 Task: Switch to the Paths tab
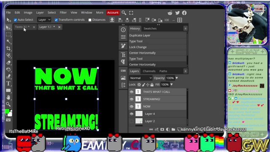tap(163, 71)
